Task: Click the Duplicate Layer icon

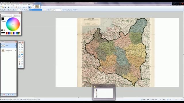Action: [x=6, y=95]
